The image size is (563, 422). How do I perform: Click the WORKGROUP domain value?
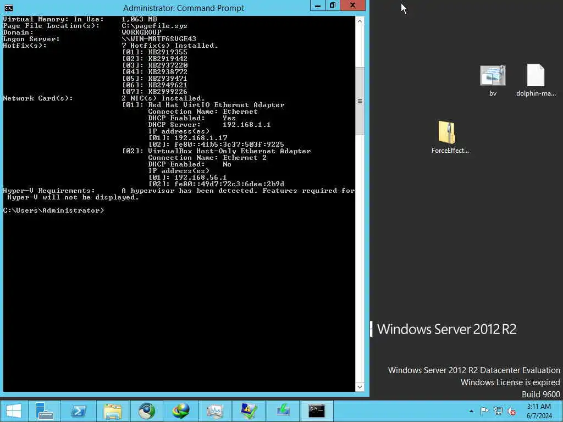coord(141,32)
